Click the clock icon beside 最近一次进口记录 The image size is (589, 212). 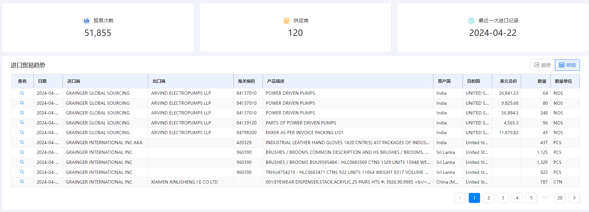coord(471,21)
